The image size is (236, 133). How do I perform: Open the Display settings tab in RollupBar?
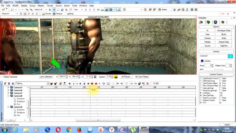(215, 22)
